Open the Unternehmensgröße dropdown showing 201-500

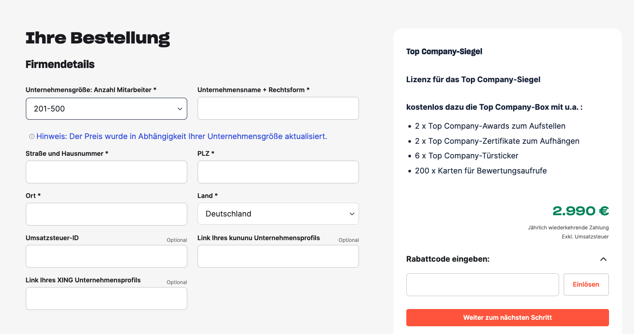106,109
